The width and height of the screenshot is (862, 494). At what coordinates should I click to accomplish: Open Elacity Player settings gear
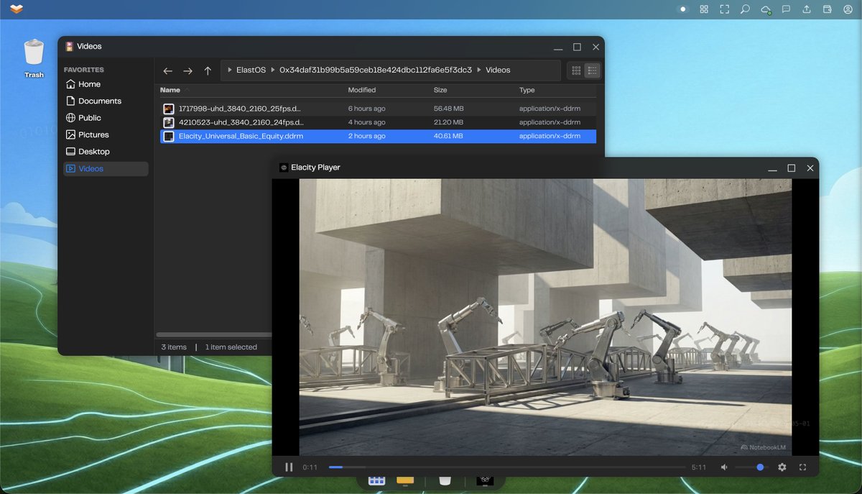coord(782,467)
